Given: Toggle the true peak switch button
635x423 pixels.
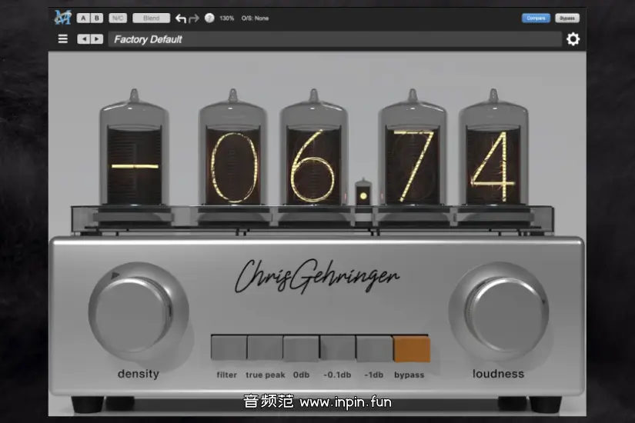Looking at the screenshot, I should click(265, 348).
